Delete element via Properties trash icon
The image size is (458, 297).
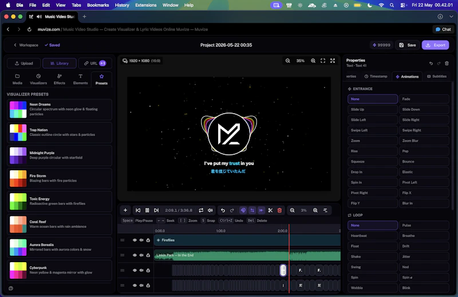[x=447, y=63]
